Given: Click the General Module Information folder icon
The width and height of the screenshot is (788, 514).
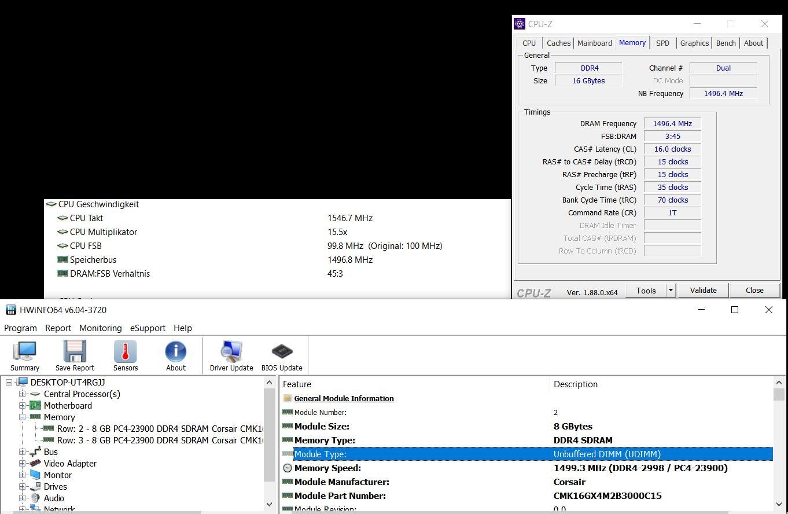Looking at the screenshot, I should [288, 398].
